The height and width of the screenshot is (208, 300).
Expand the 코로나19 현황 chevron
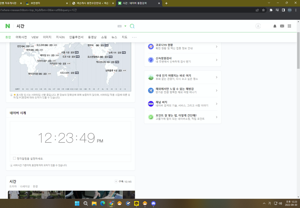point(217,46)
